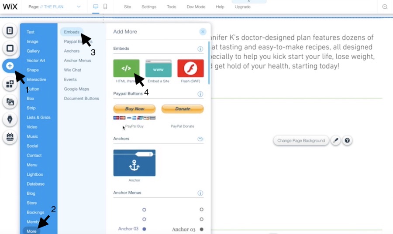Image resolution: width=393 pixels, height=234 pixels.
Task: Switch to mobile view icon
Action: tap(105, 7)
